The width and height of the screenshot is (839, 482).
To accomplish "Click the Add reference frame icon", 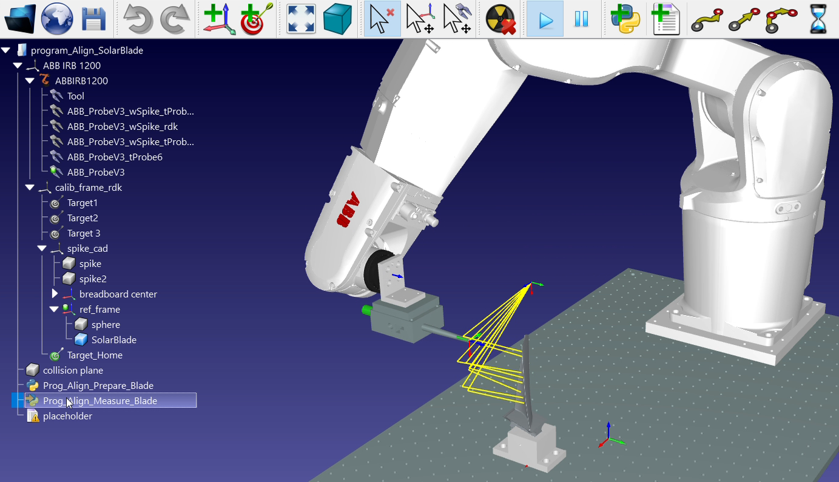I will coord(219,19).
